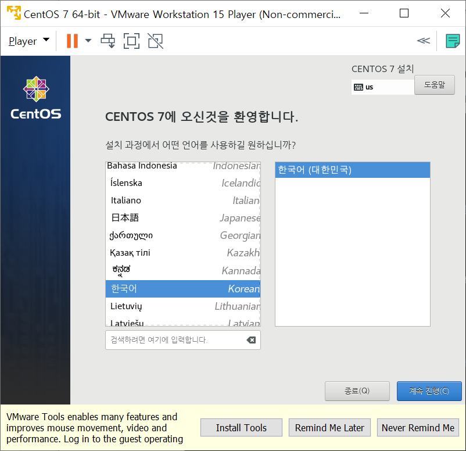
Task: Select 한국어 Korean language row
Action: point(183,289)
